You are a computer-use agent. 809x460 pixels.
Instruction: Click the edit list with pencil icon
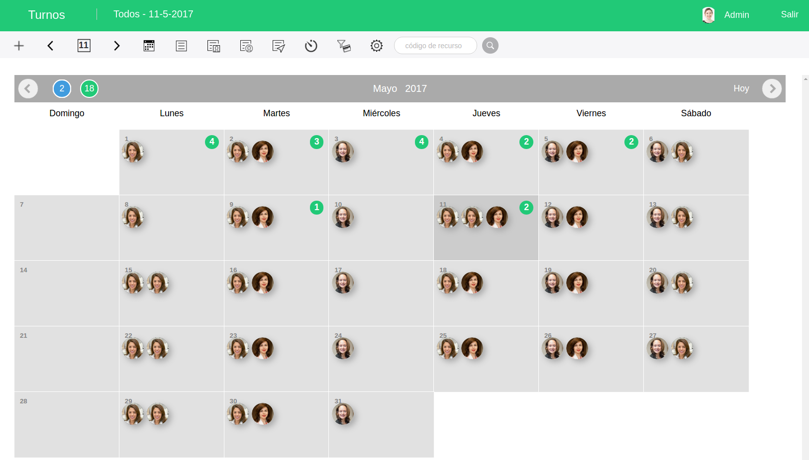pyautogui.click(x=279, y=46)
